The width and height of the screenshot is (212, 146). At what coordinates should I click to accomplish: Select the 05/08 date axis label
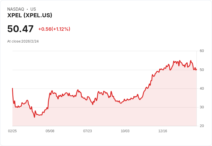pos(50,131)
